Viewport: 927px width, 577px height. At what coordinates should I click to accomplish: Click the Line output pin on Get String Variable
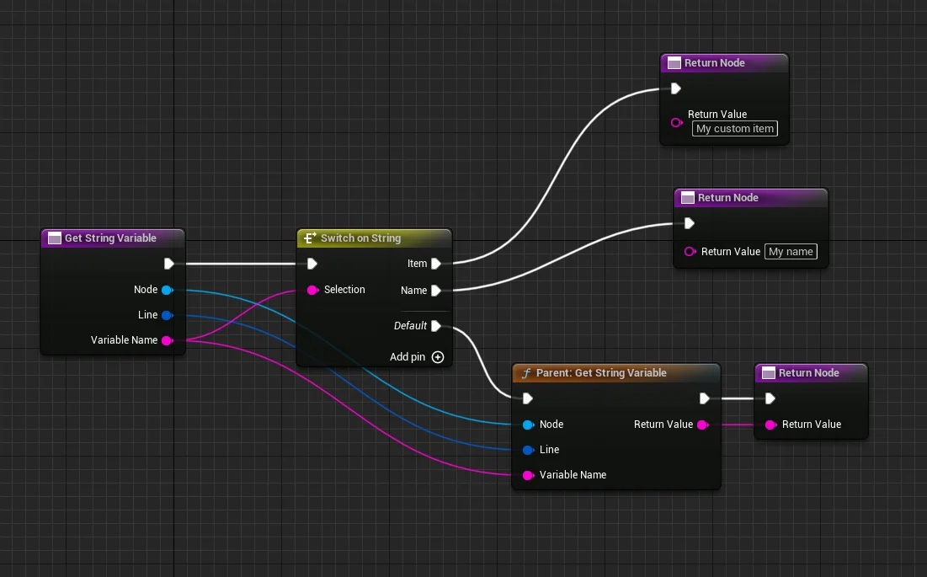(168, 315)
